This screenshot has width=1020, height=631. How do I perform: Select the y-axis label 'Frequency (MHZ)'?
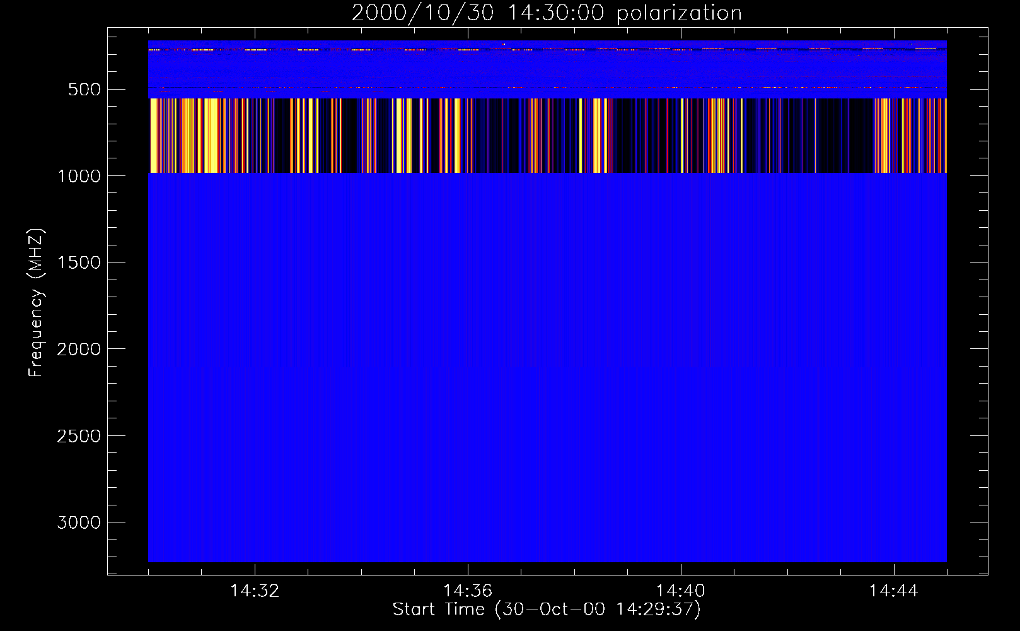(x=37, y=303)
